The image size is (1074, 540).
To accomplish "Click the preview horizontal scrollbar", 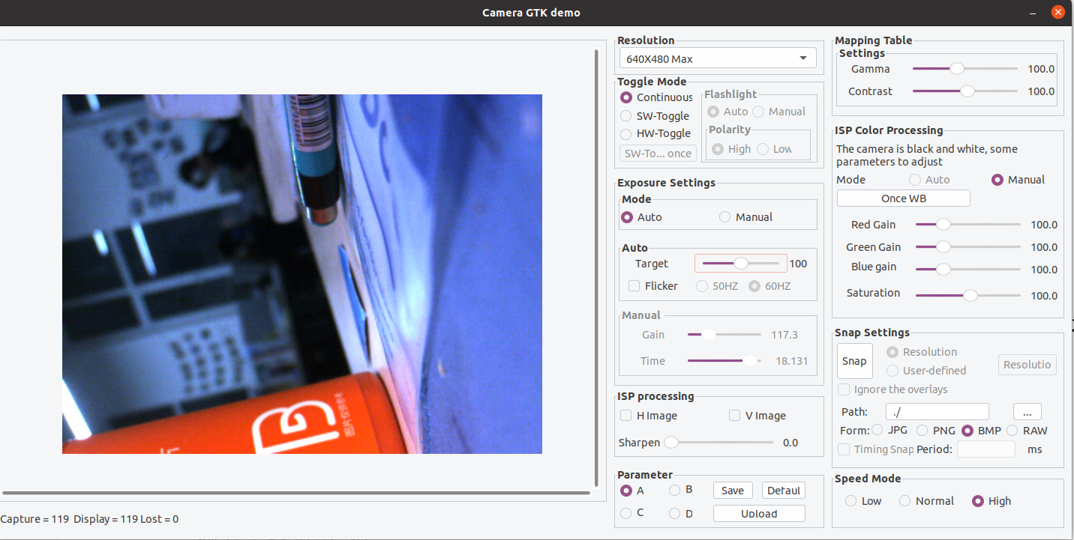I will tap(296, 493).
